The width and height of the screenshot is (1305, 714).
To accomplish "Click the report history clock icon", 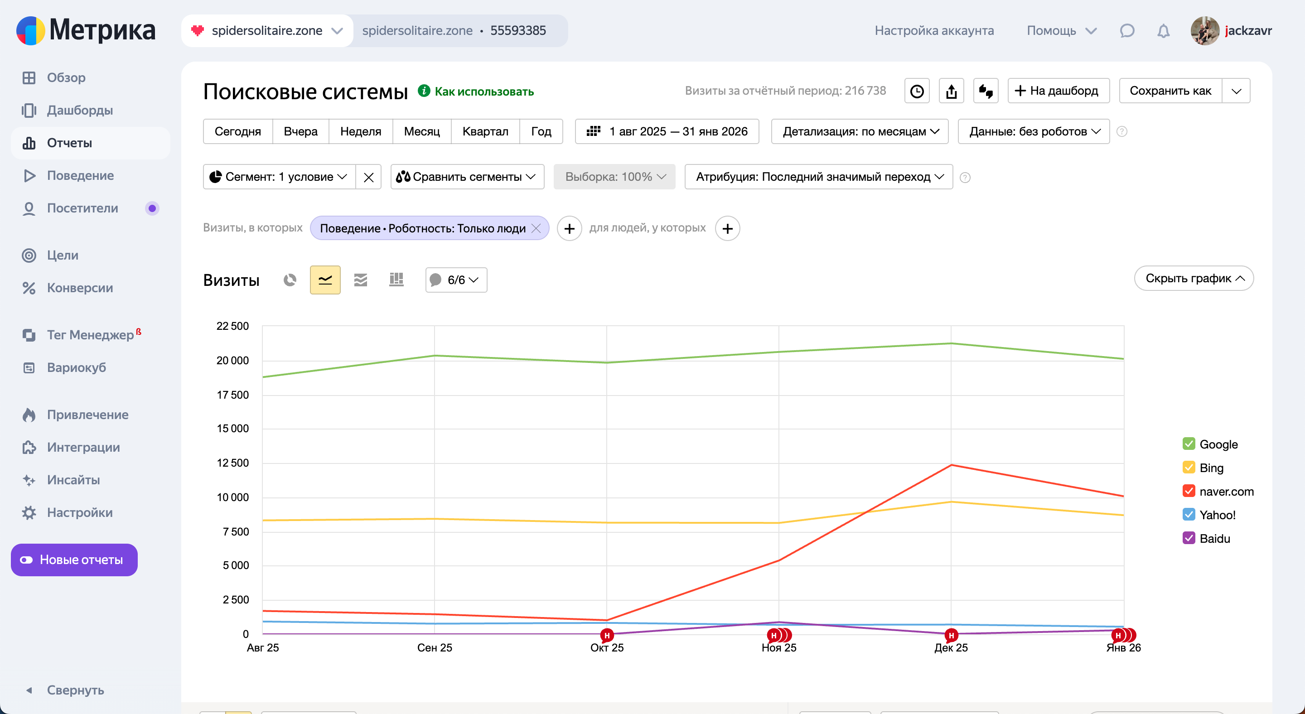I will [916, 91].
